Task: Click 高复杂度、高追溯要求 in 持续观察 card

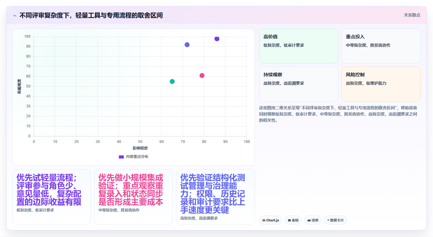Action: (284, 83)
